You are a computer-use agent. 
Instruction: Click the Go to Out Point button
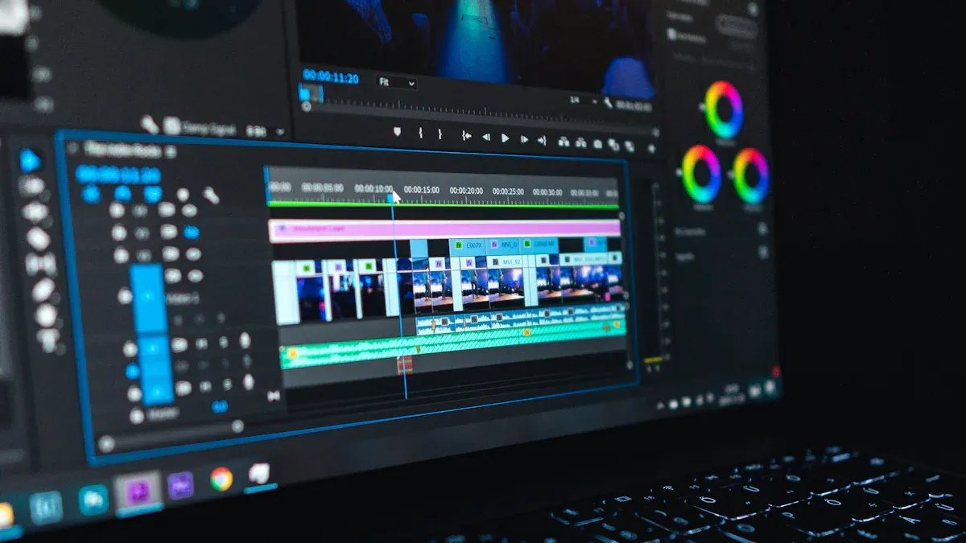544,139
